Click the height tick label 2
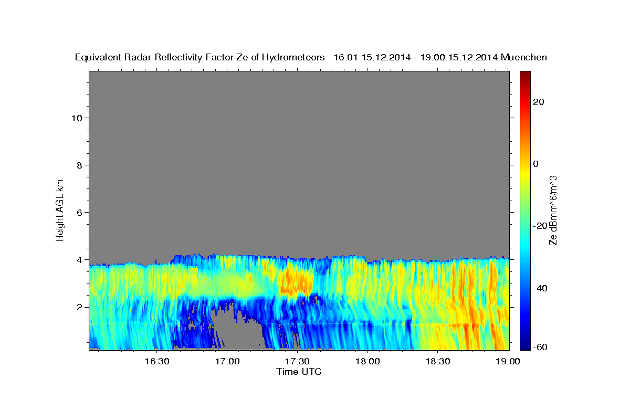Image resolution: width=630 pixels, height=420 pixels. (79, 307)
